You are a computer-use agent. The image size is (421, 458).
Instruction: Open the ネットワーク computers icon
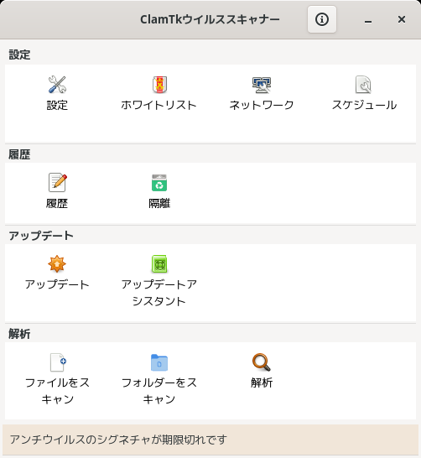point(262,85)
